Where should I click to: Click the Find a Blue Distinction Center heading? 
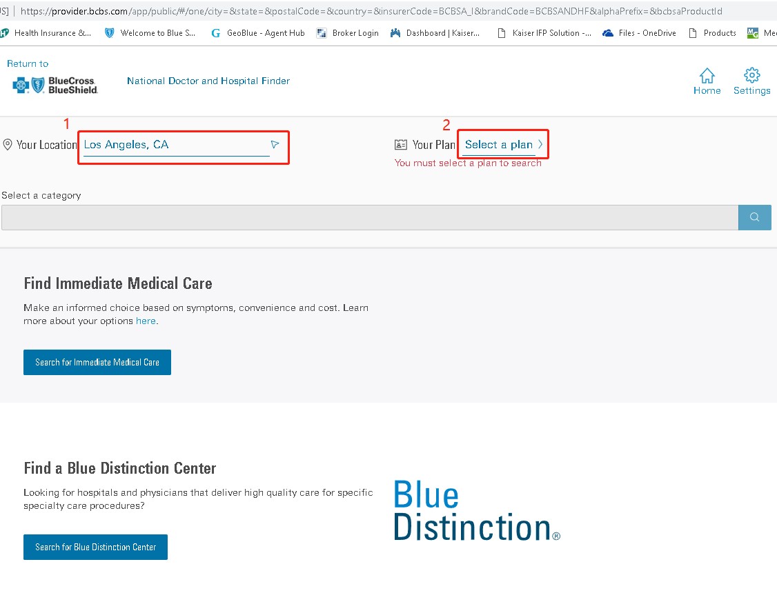120,468
